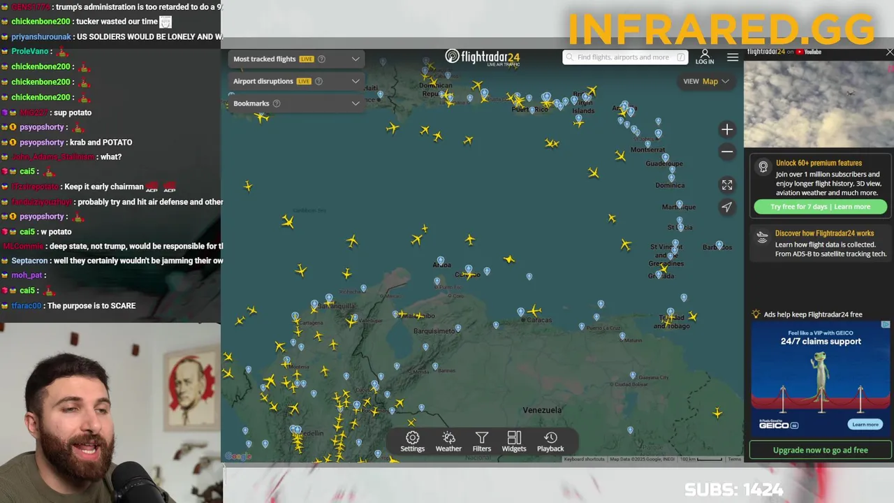This screenshot has height=503, width=894.
Task: Click the premium medal icon
Action: [x=763, y=167]
